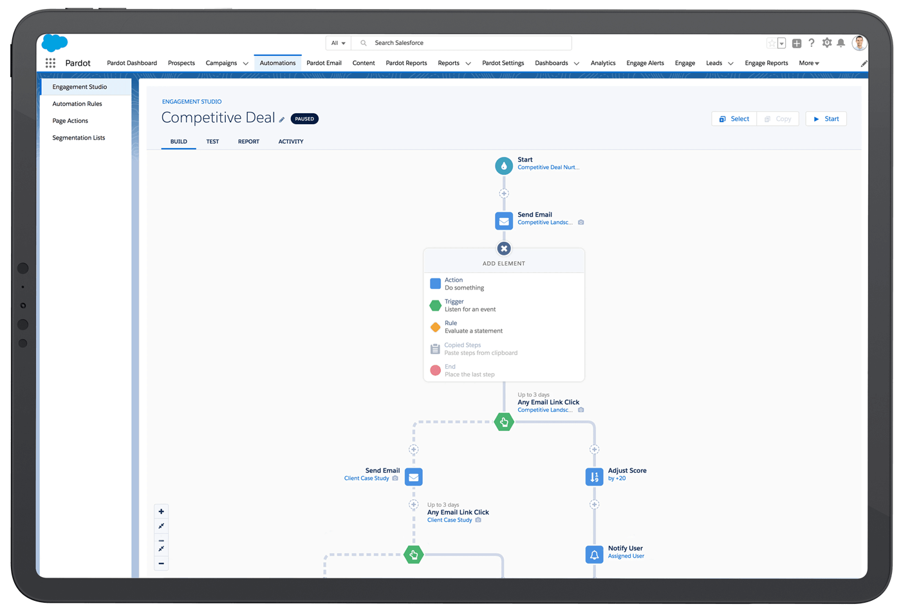Open the Pardot Settings nav tab
901x613 pixels.
(503, 63)
